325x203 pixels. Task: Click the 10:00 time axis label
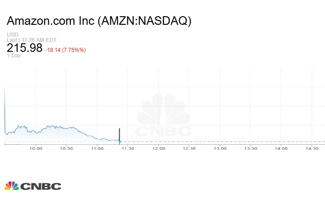[36, 148]
